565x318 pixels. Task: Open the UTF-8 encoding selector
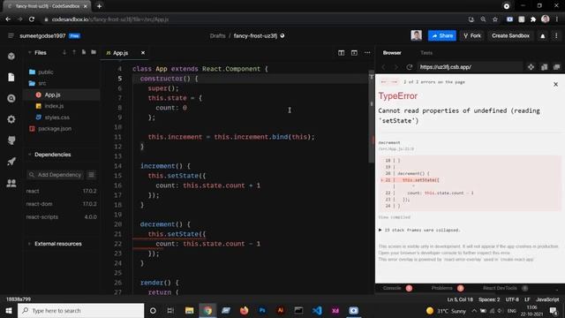[512, 299]
